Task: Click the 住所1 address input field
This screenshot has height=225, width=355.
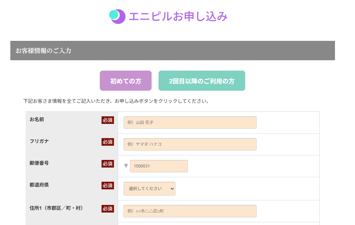Action: pos(190,211)
